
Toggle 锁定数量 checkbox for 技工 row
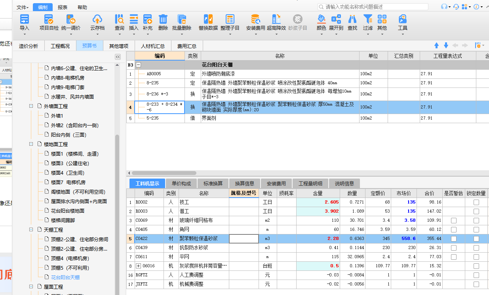(x=476, y=202)
